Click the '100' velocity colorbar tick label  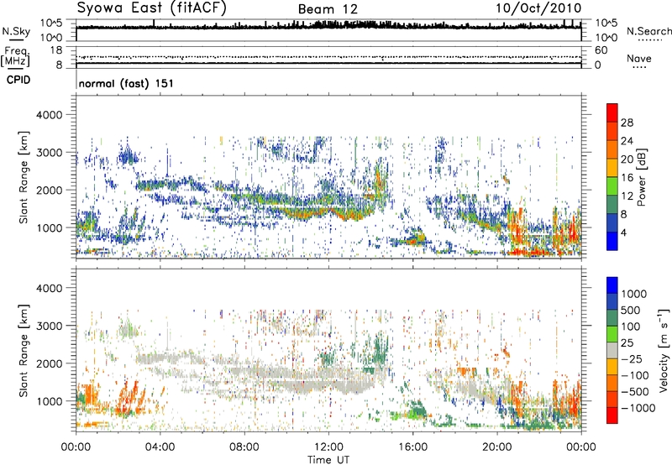pyautogui.click(x=631, y=327)
